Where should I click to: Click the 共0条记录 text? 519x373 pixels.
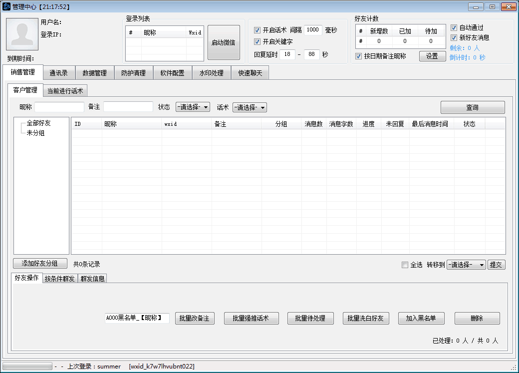pyautogui.click(x=87, y=264)
